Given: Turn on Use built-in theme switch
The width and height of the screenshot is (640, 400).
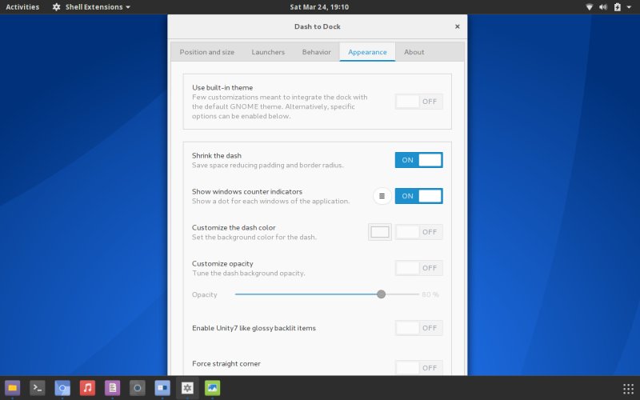Looking at the screenshot, I should (418, 102).
